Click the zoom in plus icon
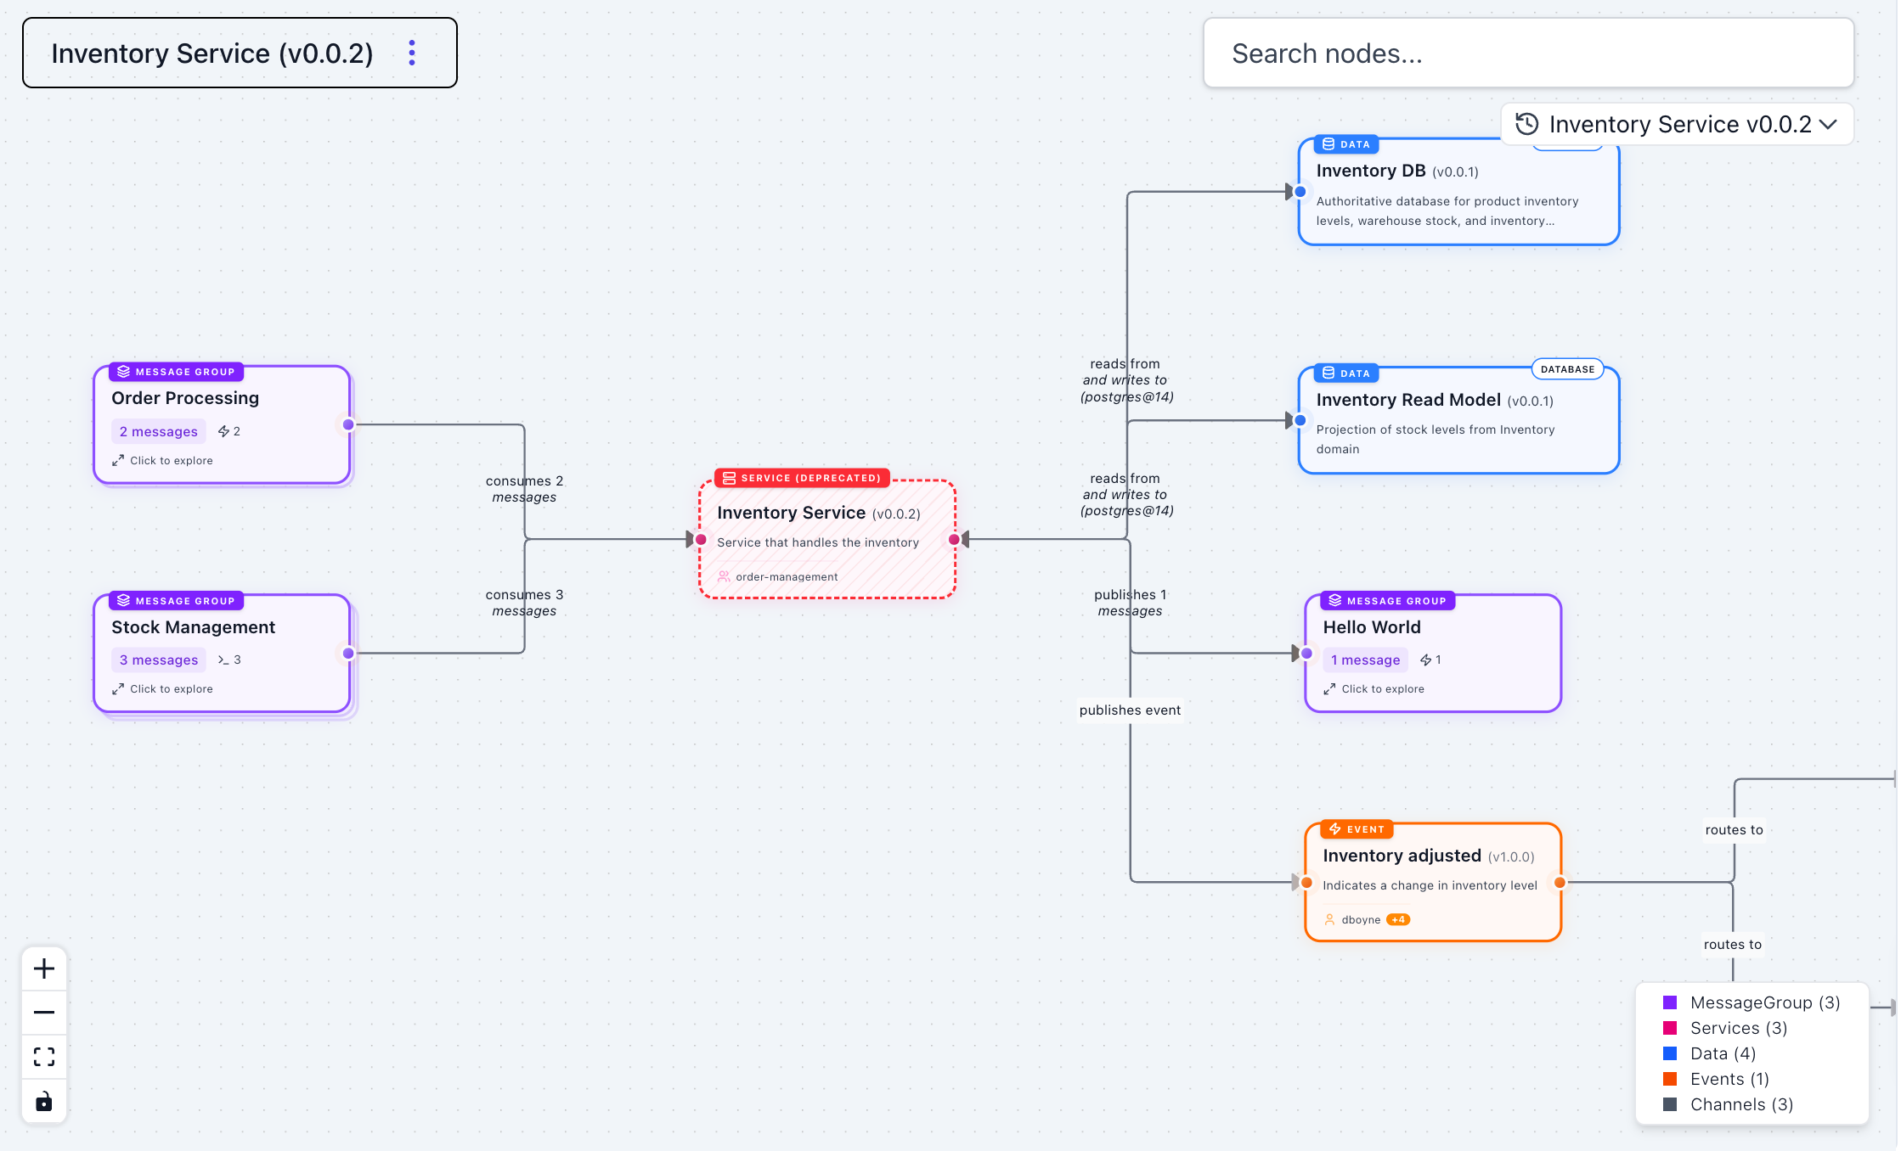Viewport: 1901px width, 1151px height. (x=44, y=969)
